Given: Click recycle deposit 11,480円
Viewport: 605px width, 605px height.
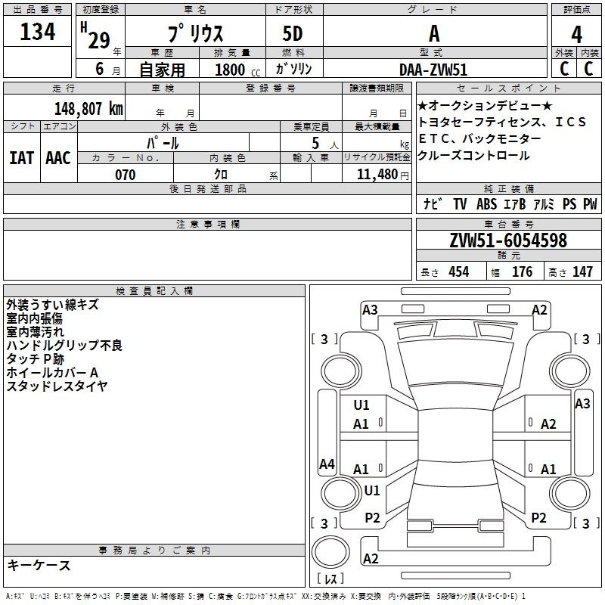Looking at the screenshot, I should [383, 175].
